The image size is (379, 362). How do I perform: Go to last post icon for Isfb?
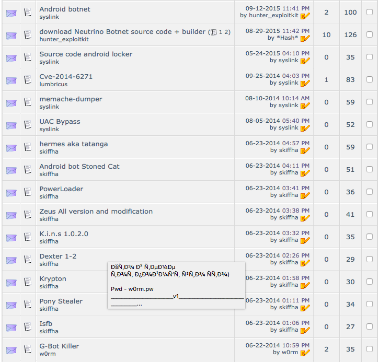pos(305,330)
